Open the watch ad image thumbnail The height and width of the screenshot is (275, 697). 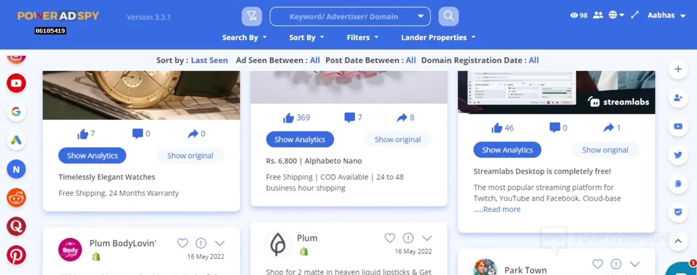141,95
